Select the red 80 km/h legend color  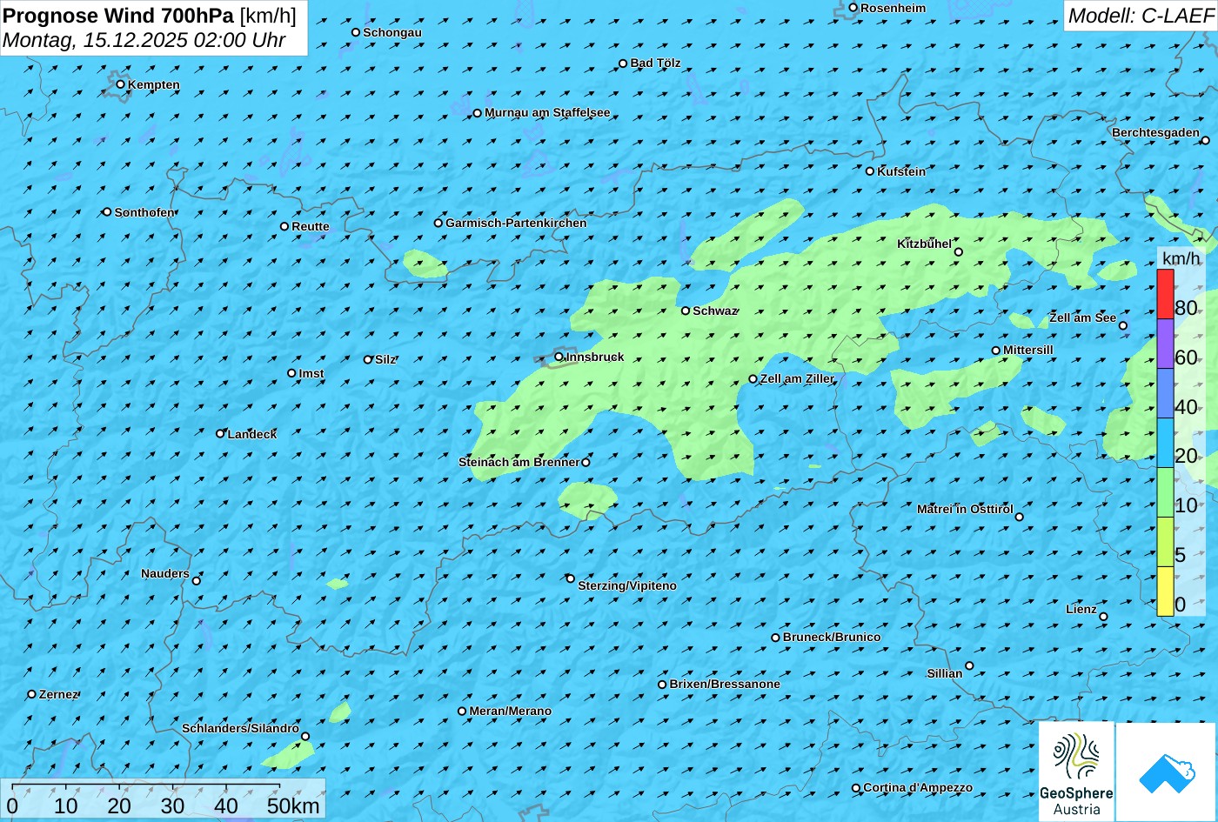(1165, 294)
